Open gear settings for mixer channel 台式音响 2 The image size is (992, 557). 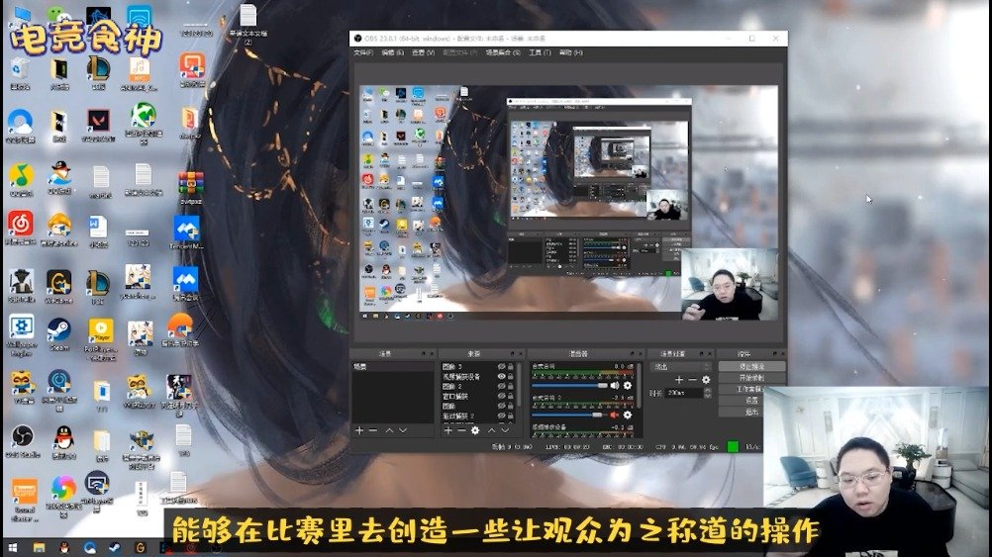pos(628,415)
